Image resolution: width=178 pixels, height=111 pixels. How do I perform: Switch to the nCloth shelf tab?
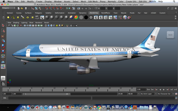[153, 13]
